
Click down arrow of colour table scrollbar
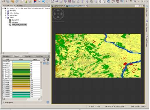(41, 97)
